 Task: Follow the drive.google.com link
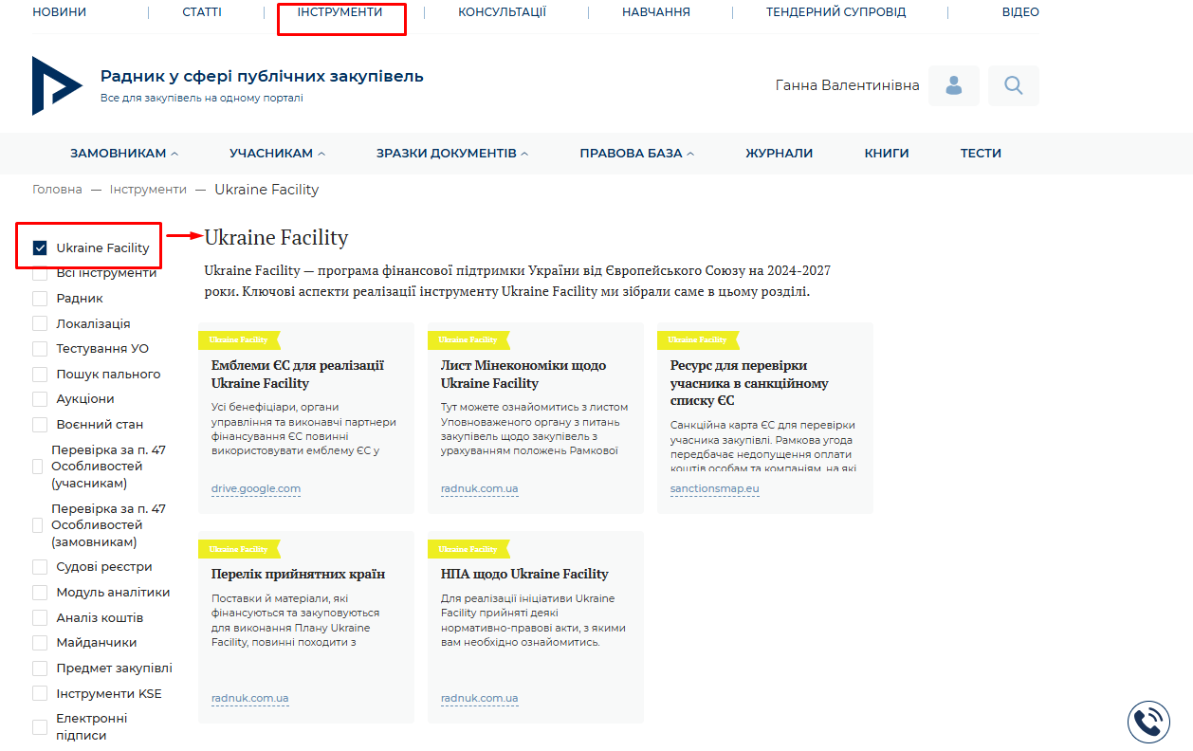point(255,489)
